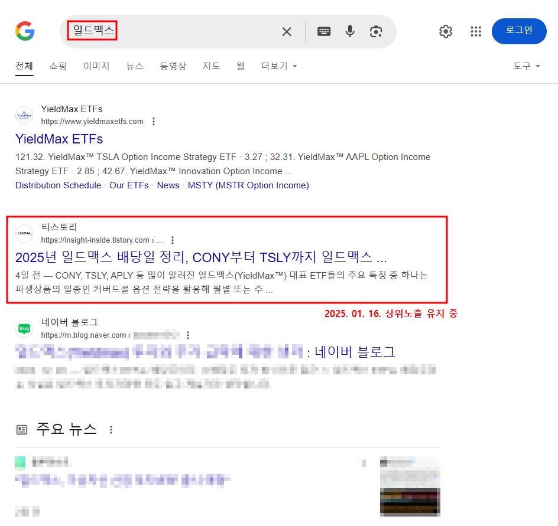Click the 티스토리 site name
Image resolution: width=558 pixels, height=526 pixels.
pos(59,227)
